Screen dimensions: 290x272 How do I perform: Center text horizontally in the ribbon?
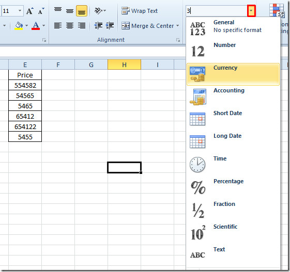(70, 25)
